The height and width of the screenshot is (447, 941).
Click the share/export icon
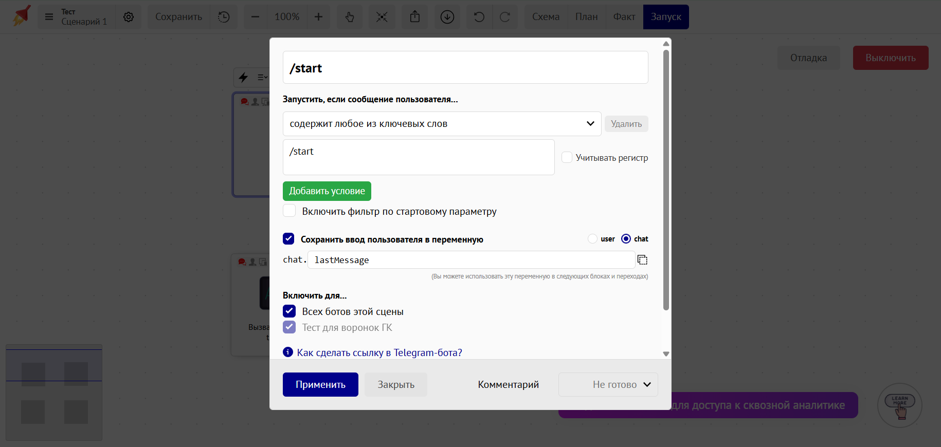[415, 17]
